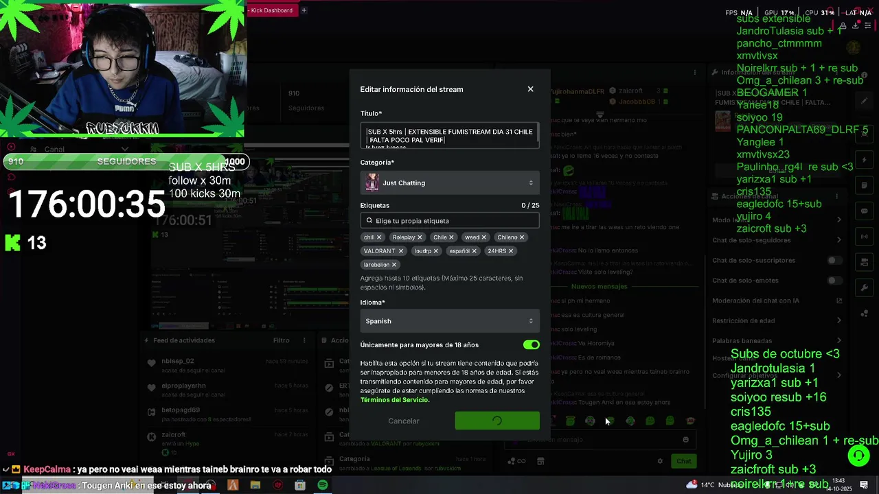The width and height of the screenshot is (879, 494).
Task: Click the broadcast signal sidebar icon
Action: (x=864, y=237)
